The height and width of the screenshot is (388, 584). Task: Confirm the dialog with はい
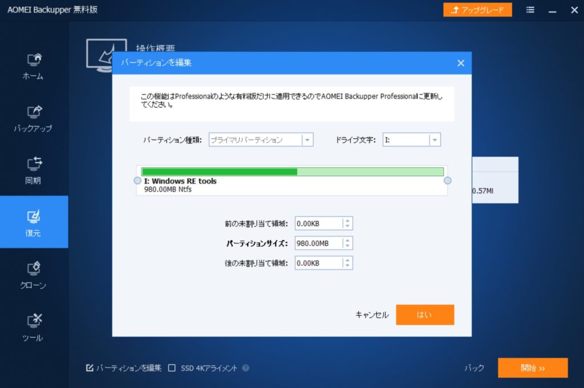[425, 315]
